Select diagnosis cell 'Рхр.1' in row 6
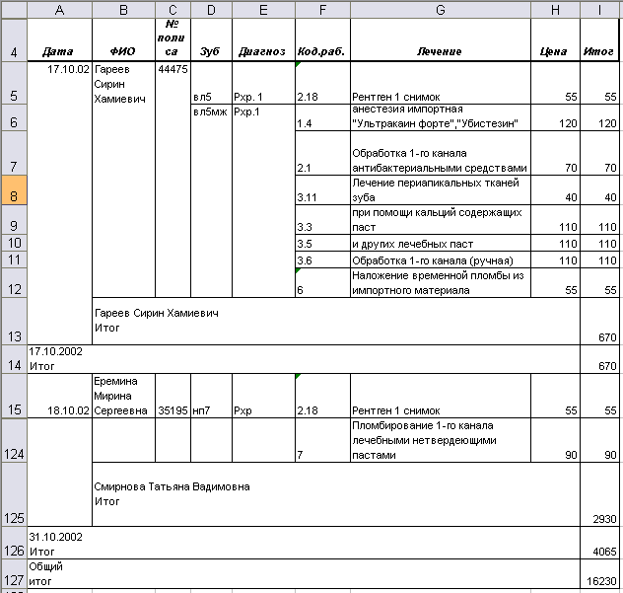The height and width of the screenshot is (593, 623). (x=263, y=200)
